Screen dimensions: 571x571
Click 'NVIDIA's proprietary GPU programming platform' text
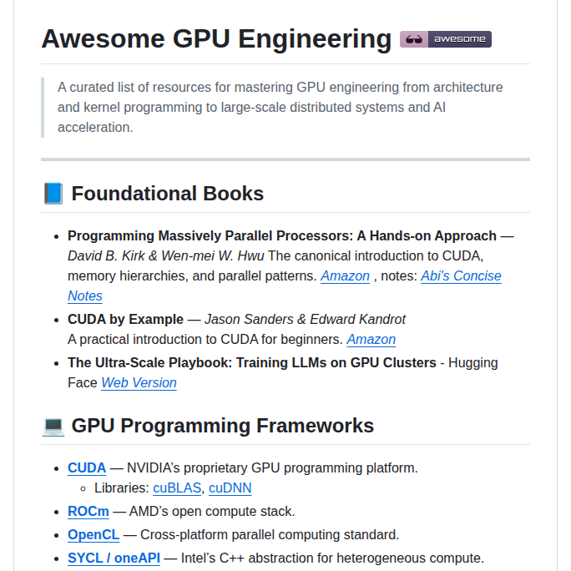272,468
